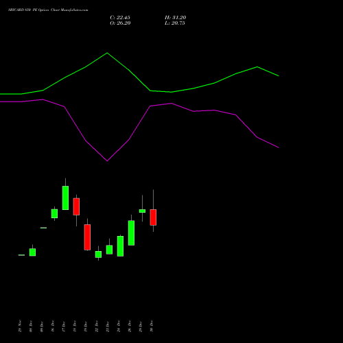
Task: Click the green candle above 24 Dec
Action: [x=120, y=246]
